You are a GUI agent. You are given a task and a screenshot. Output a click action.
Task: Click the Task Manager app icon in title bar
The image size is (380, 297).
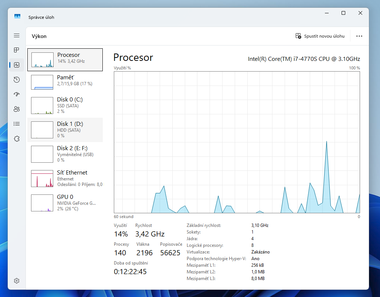tap(17, 17)
